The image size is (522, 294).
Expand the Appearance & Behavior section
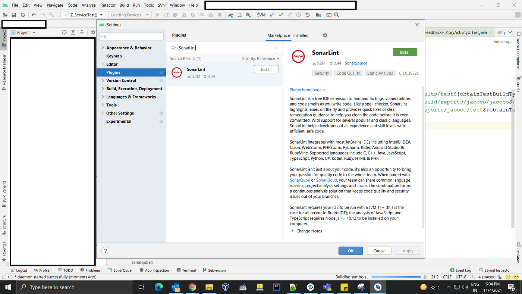coord(104,48)
